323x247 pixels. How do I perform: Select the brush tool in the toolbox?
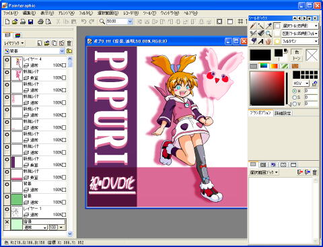tap(253, 26)
